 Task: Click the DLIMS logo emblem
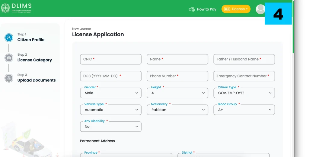click(5, 8)
